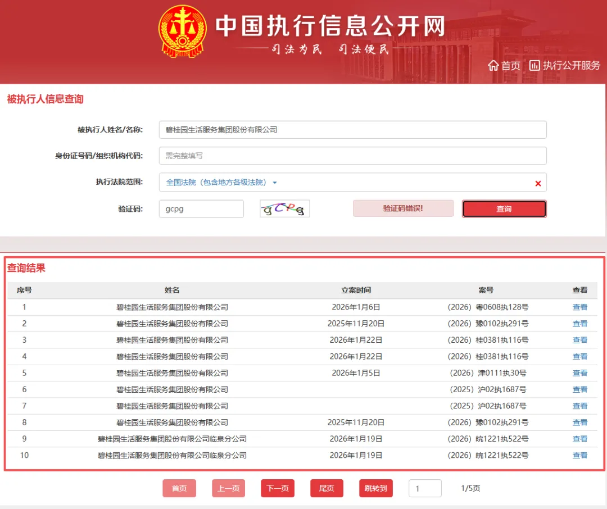Click the 中国执行信息公开网 title
607x509 pixels.
pyautogui.click(x=330, y=25)
